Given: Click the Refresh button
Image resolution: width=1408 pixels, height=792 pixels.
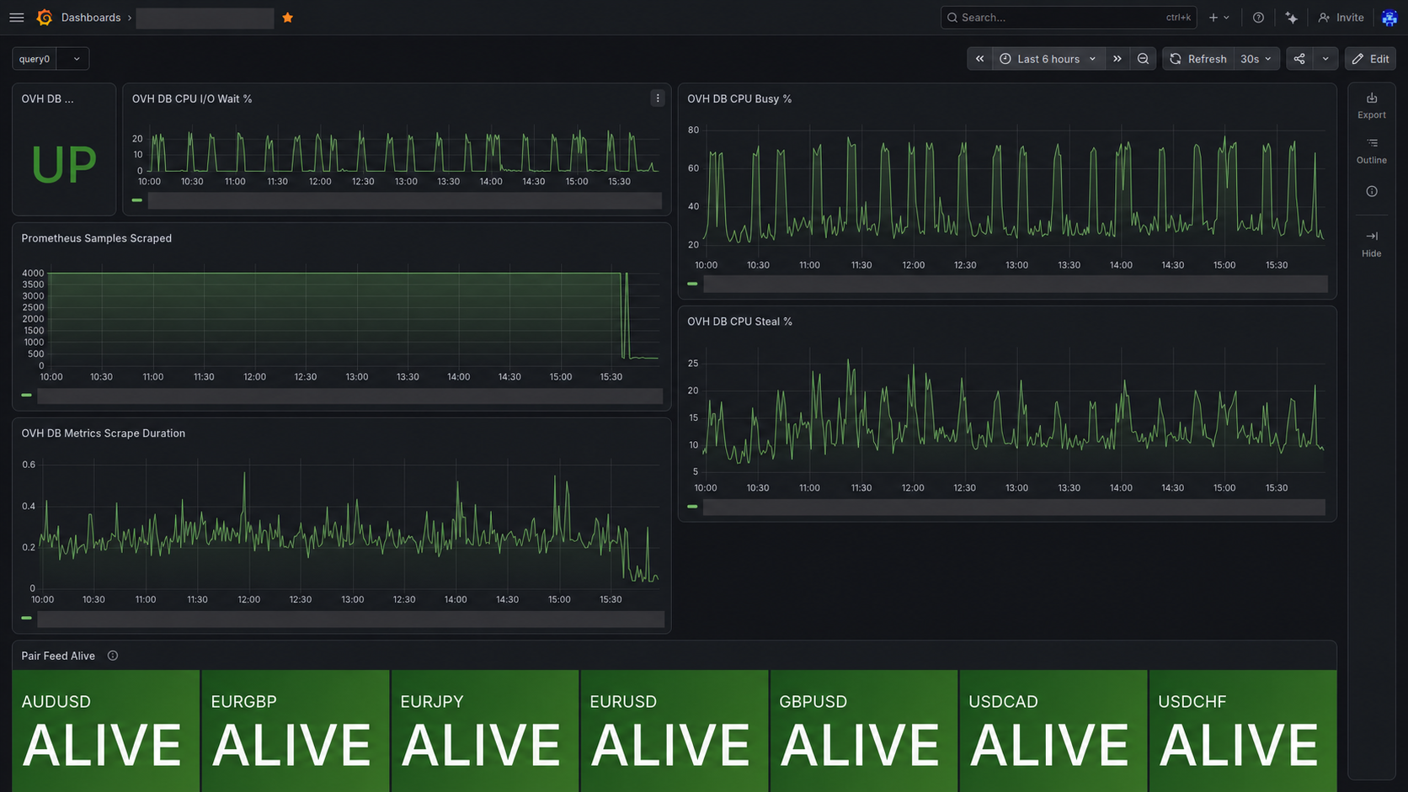Looking at the screenshot, I should [x=1198, y=59].
